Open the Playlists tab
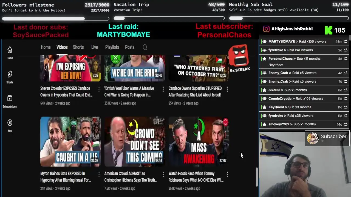Image resolution: width=351 pixels, height=197 pixels. tap(112, 47)
